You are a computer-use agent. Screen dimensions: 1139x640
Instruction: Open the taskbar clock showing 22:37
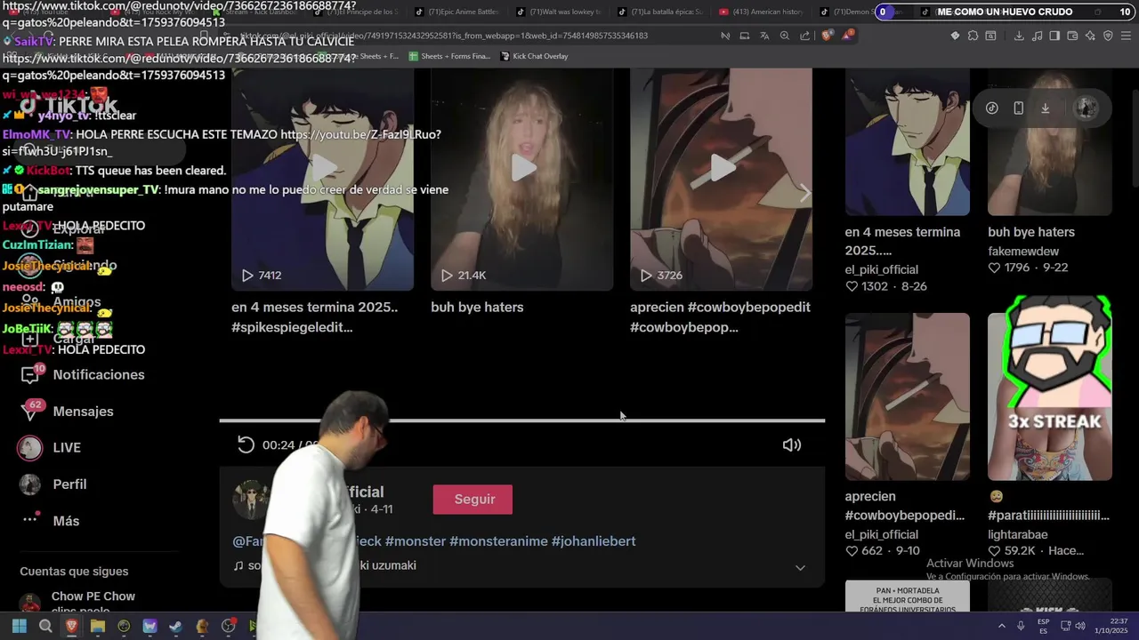[1111, 626]
